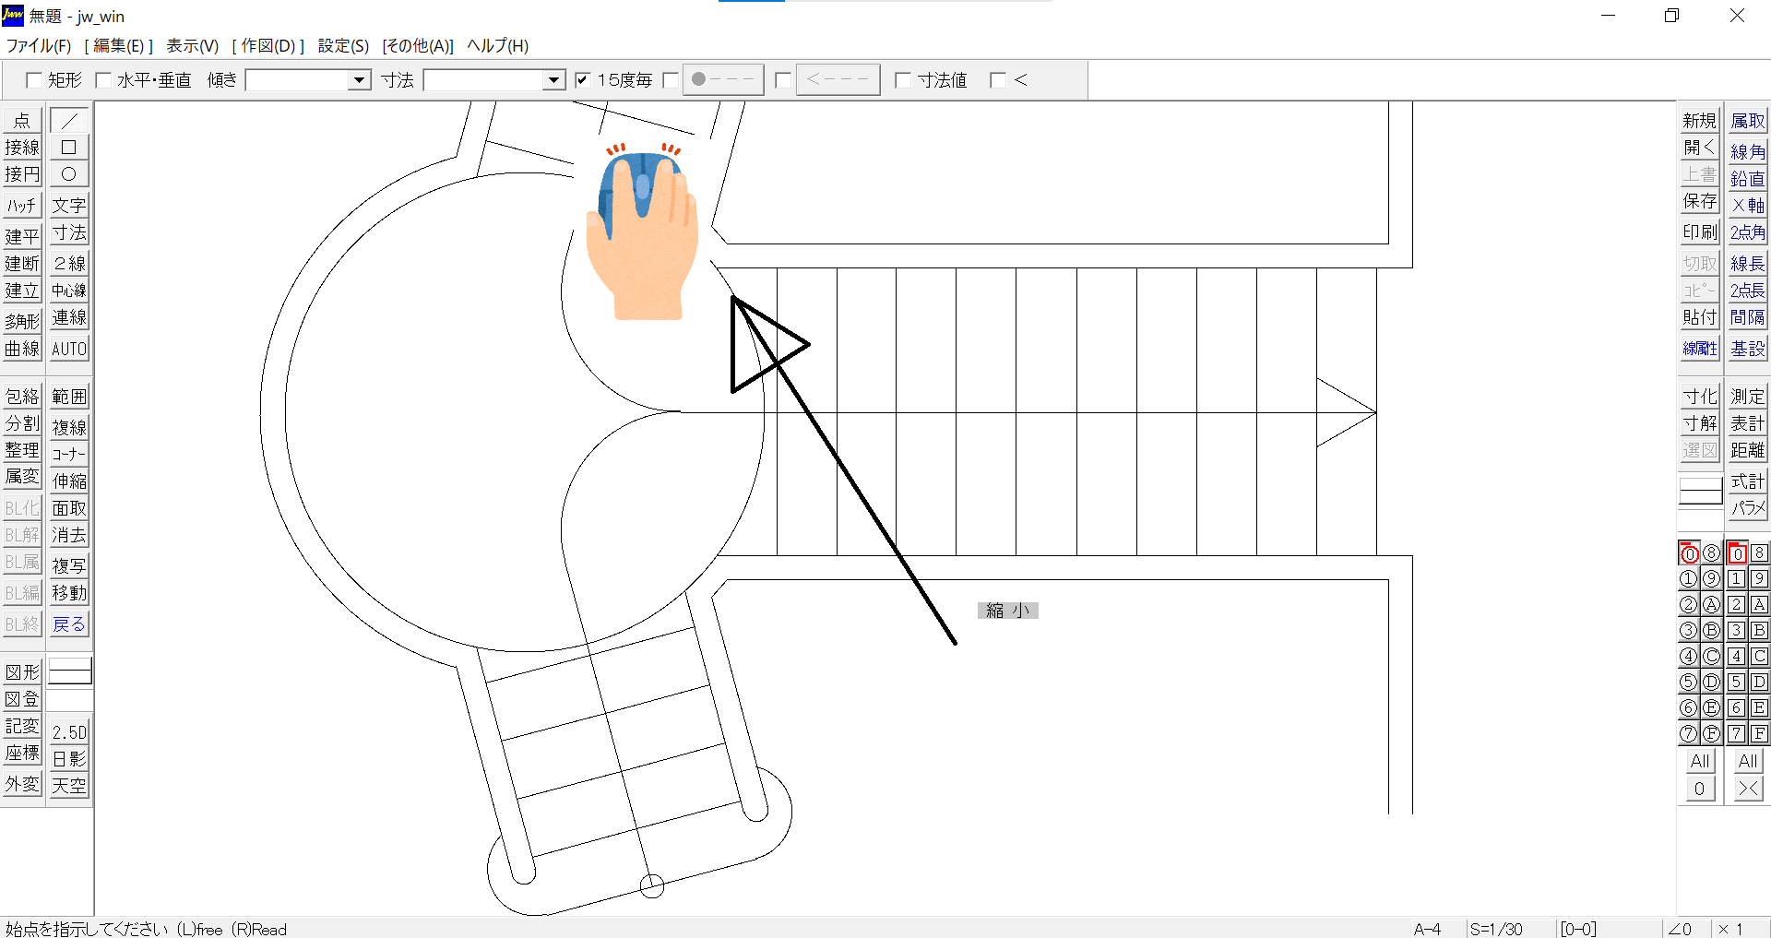Activate the 文字 text tool
1771x938 pixels.
pyautogui.click(x=69, y=206)
